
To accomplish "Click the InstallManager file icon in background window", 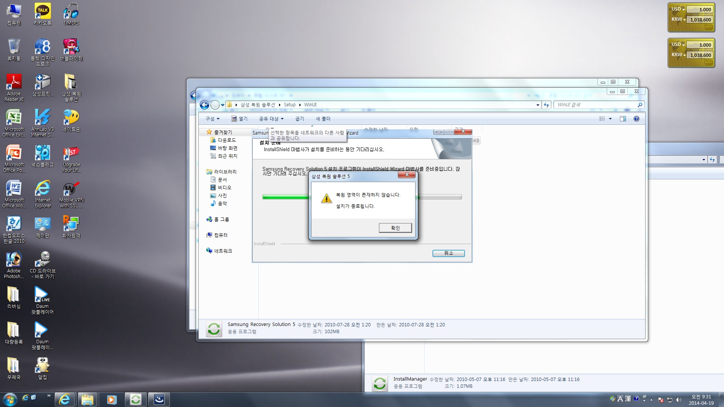I will coord(380,383).
